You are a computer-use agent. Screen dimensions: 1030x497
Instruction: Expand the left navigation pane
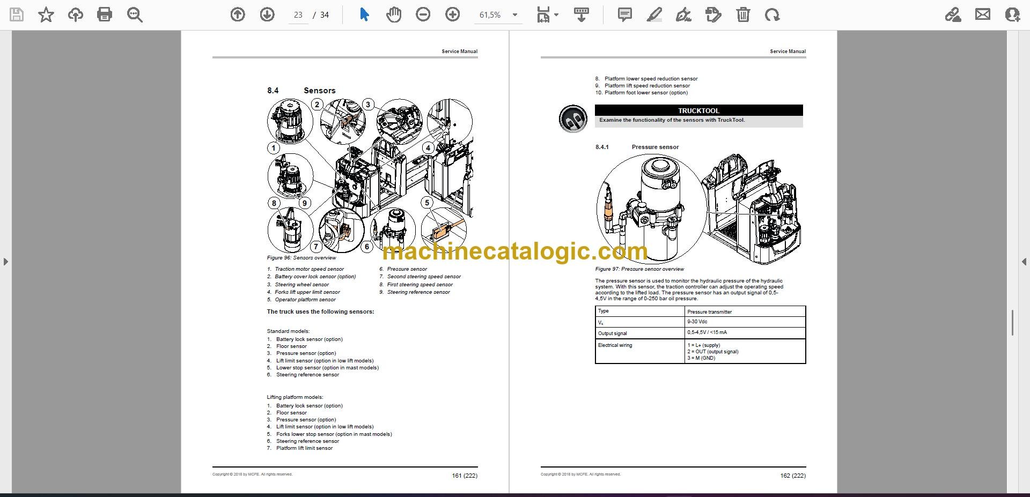(x=5, y=262)
